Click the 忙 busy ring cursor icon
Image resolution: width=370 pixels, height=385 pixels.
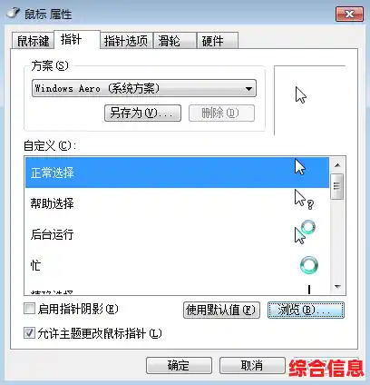tap(309, 265)
